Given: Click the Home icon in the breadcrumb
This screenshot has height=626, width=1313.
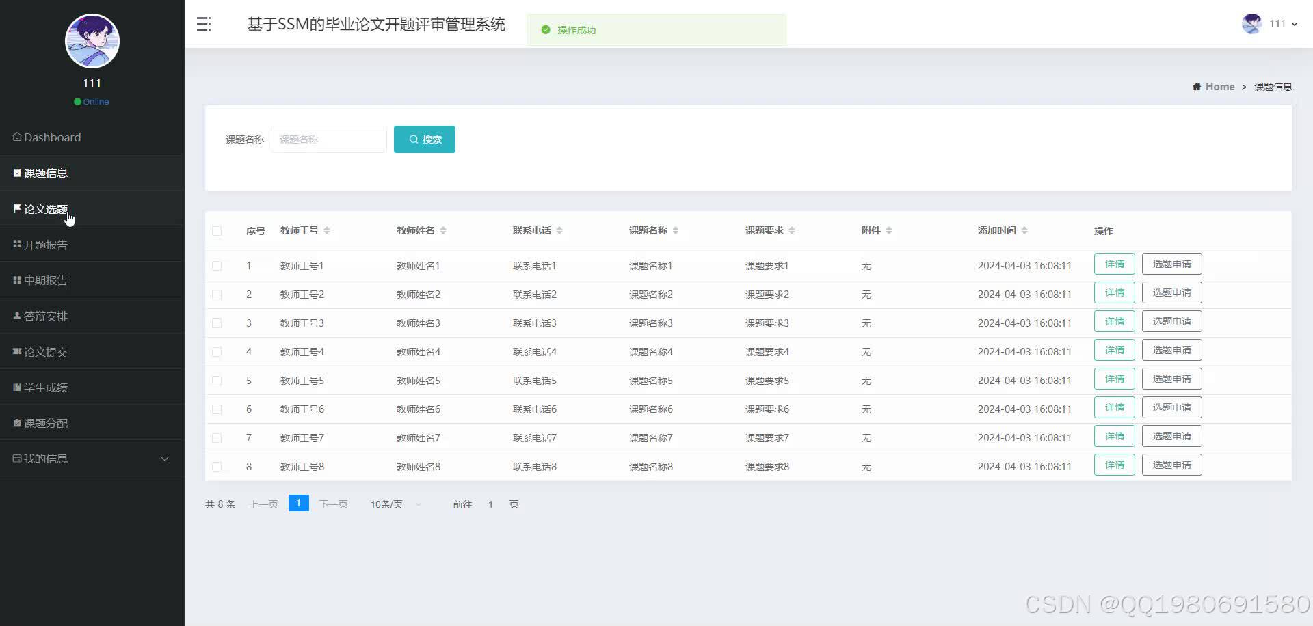Looking at the screenshot, I should tap(1197, 86).
